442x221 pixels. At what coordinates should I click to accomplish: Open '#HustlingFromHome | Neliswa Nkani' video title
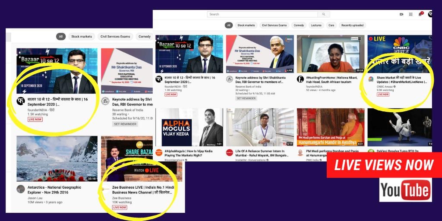[331, 80]
